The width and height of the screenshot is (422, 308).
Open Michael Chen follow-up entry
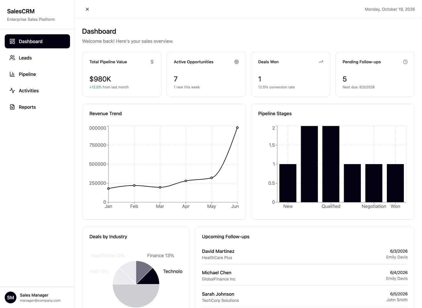[x=305, y=275]
